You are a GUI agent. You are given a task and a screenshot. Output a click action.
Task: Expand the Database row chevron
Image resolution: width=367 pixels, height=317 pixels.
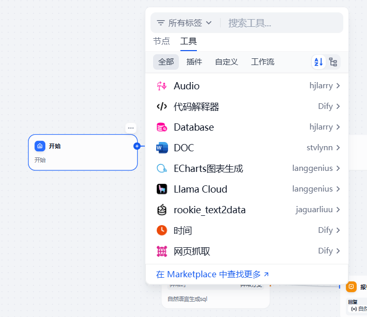point(338,127)
